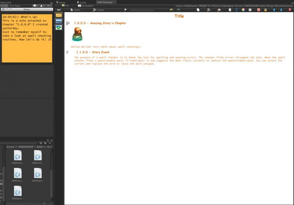Toggle the info message count filter
This screenshot has width=294, height=205.
click(36, 6)
